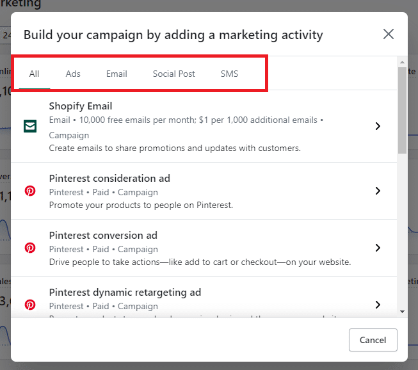The width and height of the screenshot is (418, 370).
Task: Switch to the Ads tab
Action: point(73,74)
